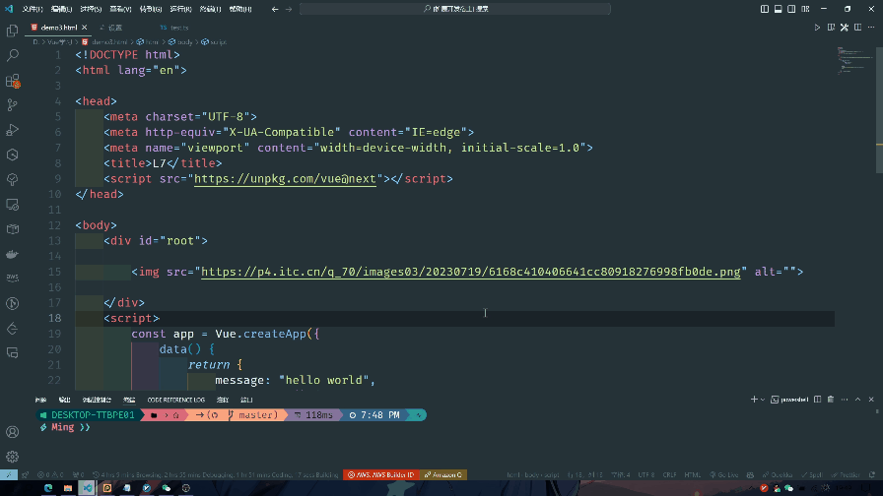Open the first menu in the menu bar

pos(33,9)
